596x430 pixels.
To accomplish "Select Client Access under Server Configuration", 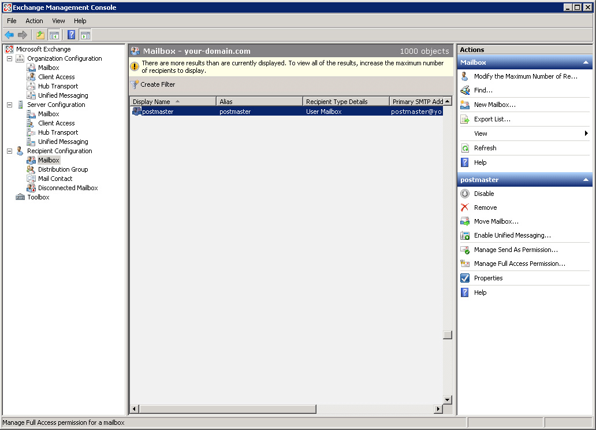I will [x=56, y=123].
